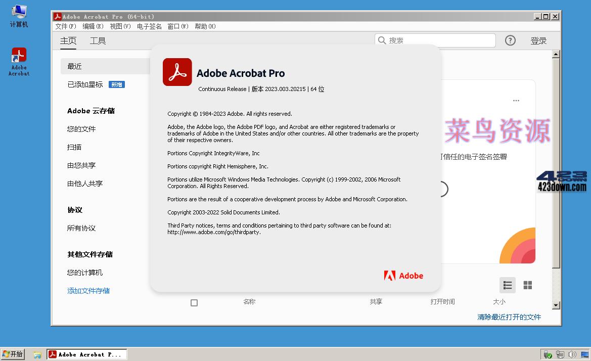The width and height of the screenshot is (591, 361).
Task: Click the Adobe logo at the About dialog bottom
Action: (403, 276)
